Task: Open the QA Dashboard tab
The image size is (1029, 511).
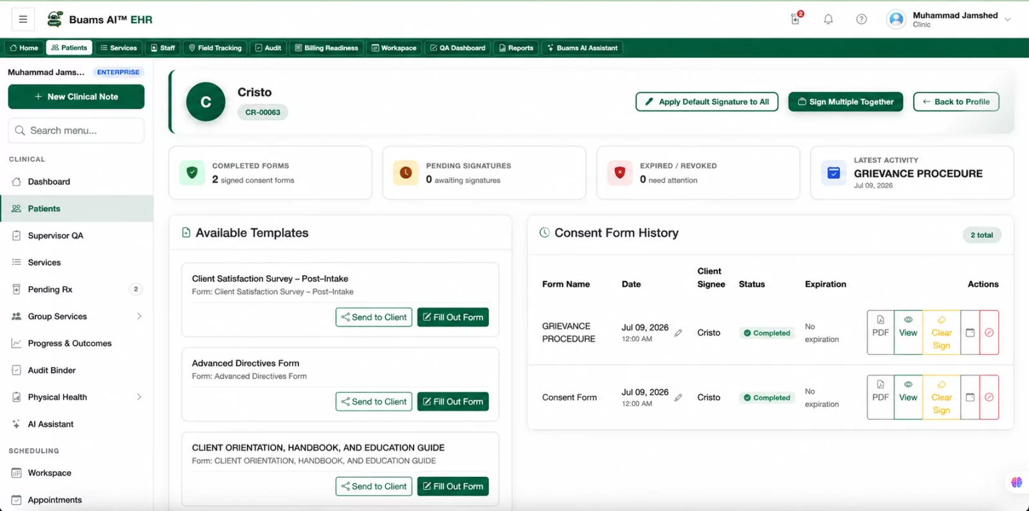Action: point(458,48)
